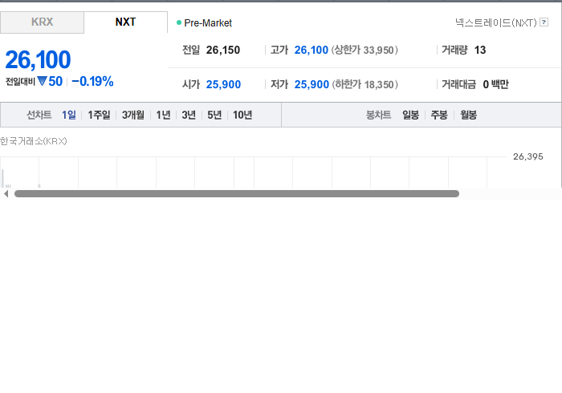Click the horizontal scrollbar thumb

(x=237, y=193)
